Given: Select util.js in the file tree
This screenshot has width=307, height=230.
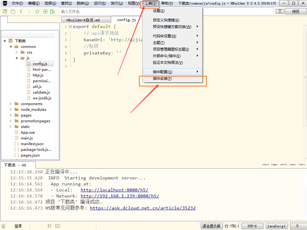Looking at the screenshot, I should click(x=37, y=86).
